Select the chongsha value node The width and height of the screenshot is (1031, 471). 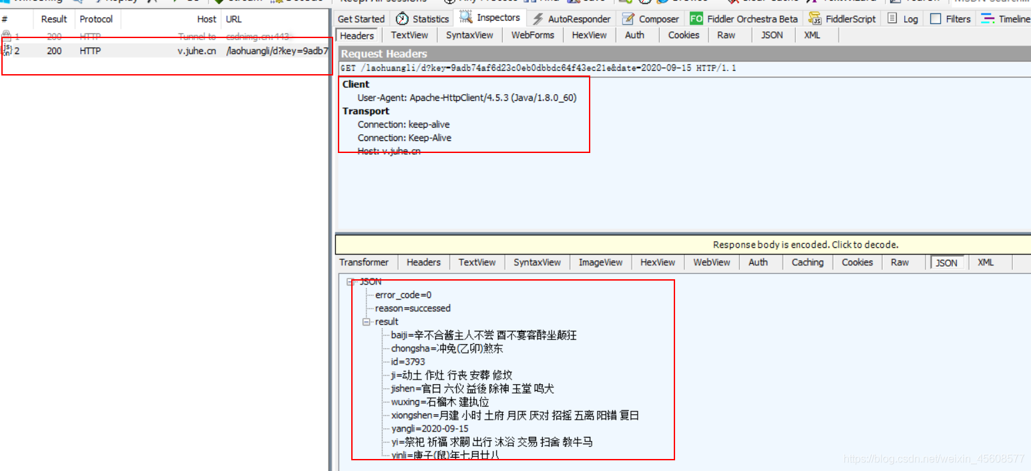pyautogui.click(x=447, y=349)
